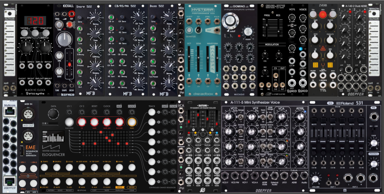Click the Eloquencer PLAY/STOP button
The height and width of the screenshot is (194, 384).
69,122
